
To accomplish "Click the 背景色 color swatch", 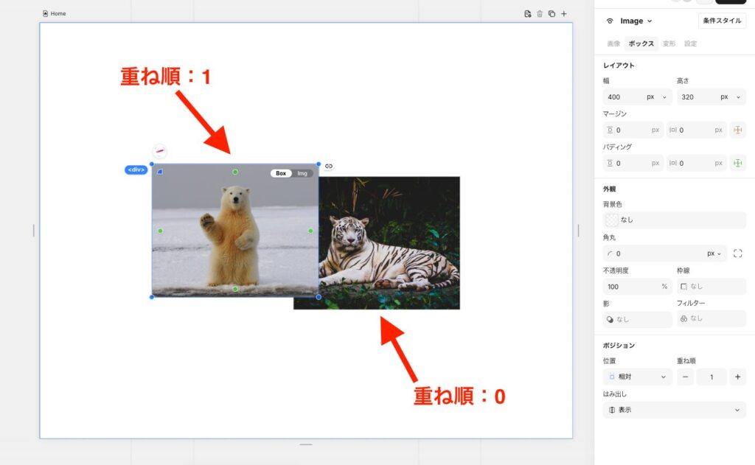I will click(x=611, y=220).
